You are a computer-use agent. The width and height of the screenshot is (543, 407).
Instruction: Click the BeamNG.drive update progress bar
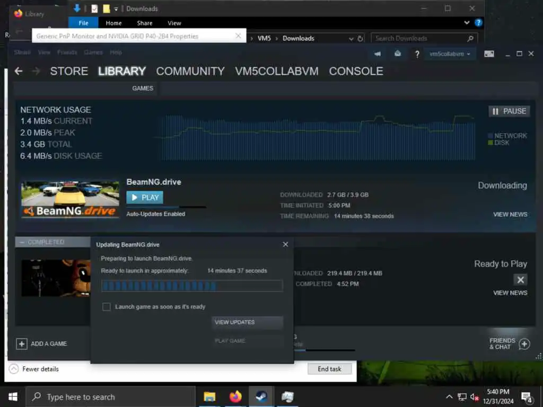tap(192, 286)
